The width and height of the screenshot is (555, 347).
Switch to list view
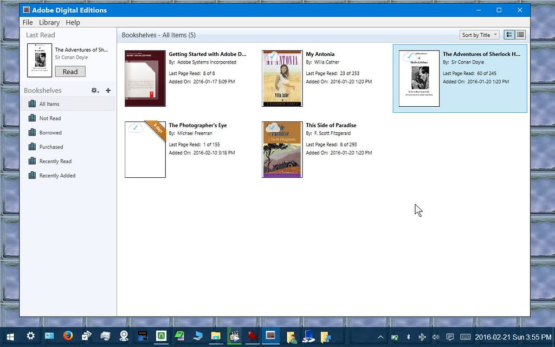click(520, 35)
